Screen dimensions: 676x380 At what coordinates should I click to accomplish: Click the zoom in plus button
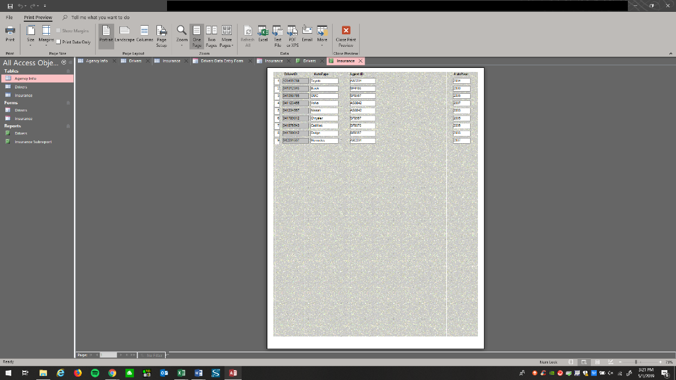(660, 362)
